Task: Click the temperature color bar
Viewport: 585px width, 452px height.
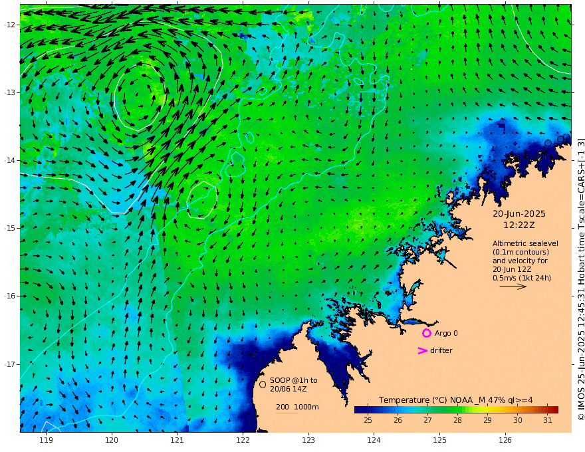Action: (456, 410)
